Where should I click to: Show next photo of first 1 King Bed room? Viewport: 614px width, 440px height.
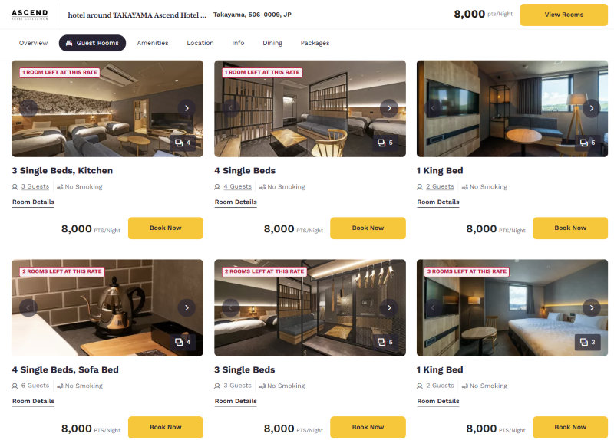click(x=592, y=108)
